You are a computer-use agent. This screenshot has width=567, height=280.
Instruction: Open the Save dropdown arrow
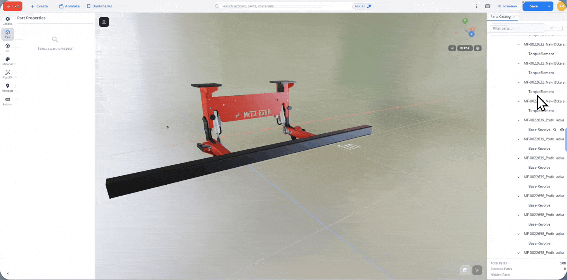[549, 6]
